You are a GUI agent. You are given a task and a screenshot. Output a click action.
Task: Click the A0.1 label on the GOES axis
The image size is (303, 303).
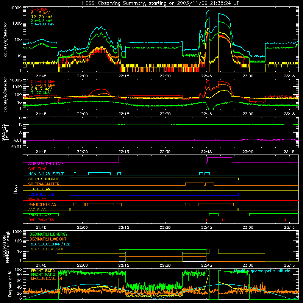17,141
